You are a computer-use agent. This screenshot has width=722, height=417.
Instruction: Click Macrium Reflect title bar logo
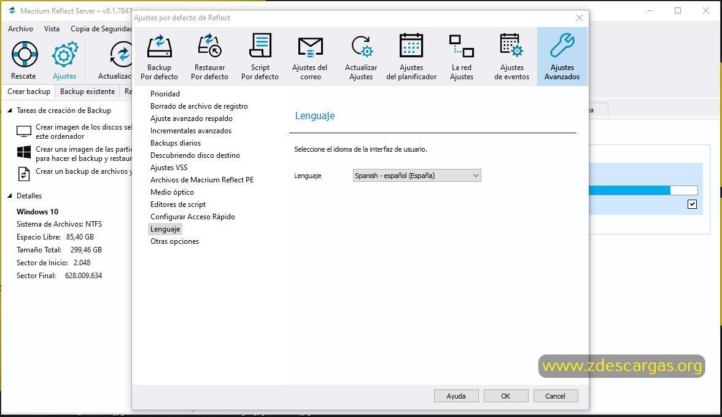[12, 10]
